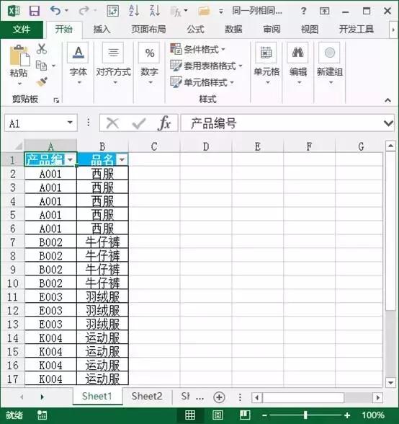Click the 单元格 cells group icon
Screen dimensions: 399x424
pyautogui.click(x=266, y=53)
